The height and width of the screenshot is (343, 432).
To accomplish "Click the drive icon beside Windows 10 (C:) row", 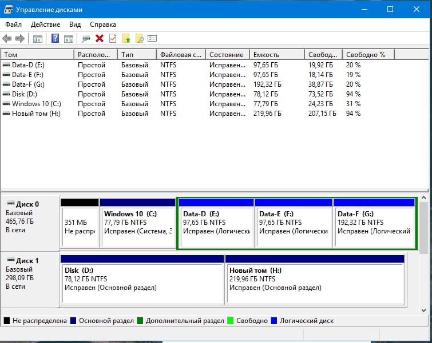I will pyautogui.click(x=6, y=104).
